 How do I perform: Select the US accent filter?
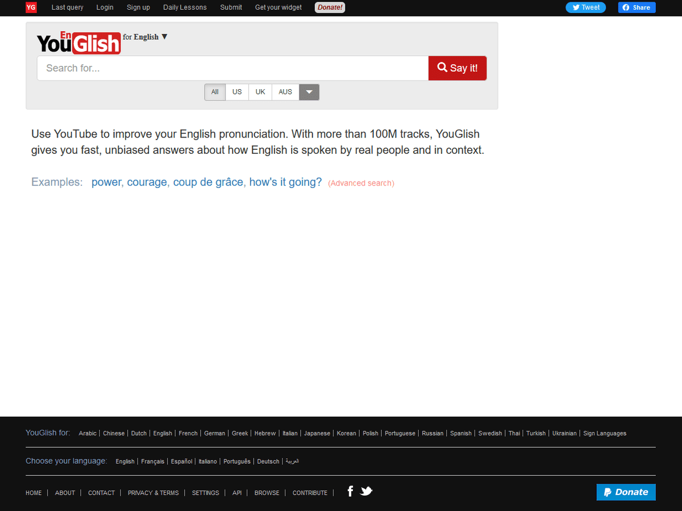tap(237, 91)
